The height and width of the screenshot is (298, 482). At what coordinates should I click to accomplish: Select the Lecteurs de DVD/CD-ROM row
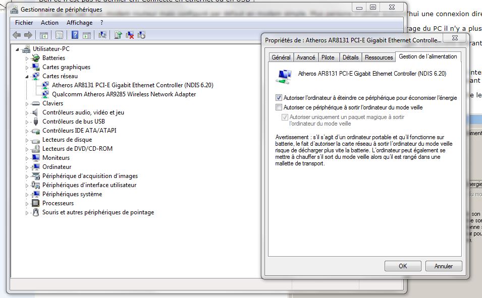[x=77, y=149]
